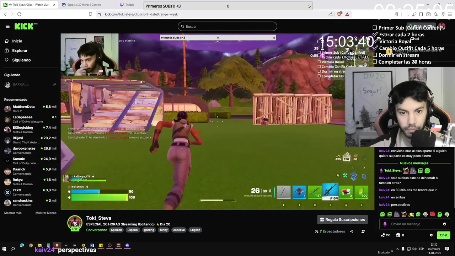Click the English tag
This screenshot has height=256, width=455.
click(195, 230)
